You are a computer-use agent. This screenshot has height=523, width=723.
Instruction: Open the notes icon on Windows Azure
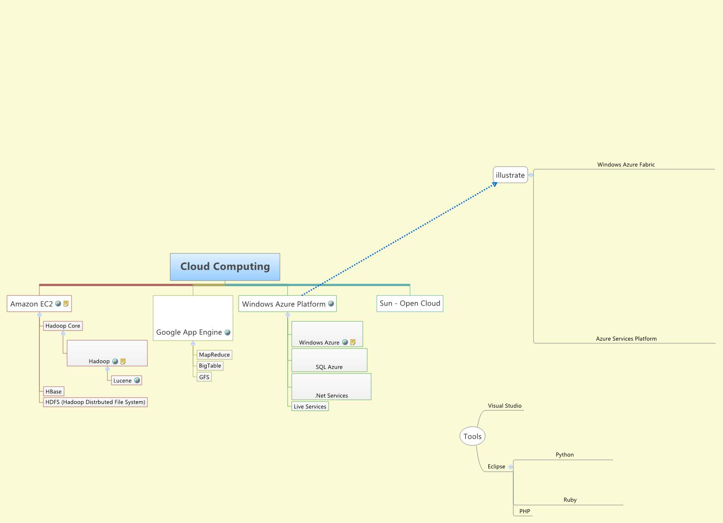click(353, 343)
